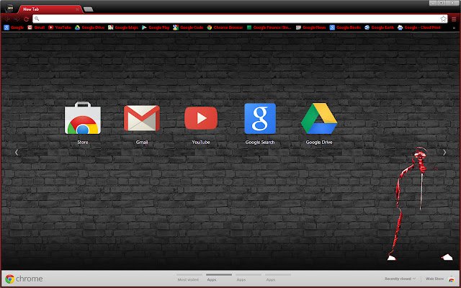Reload the page with the refresh icon
This screenshot has height=288, width=461.
(26, 19)
